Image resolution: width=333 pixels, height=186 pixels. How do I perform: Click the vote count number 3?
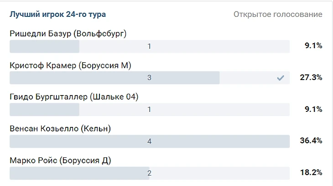pyautogui.click(x=149, y=78)
